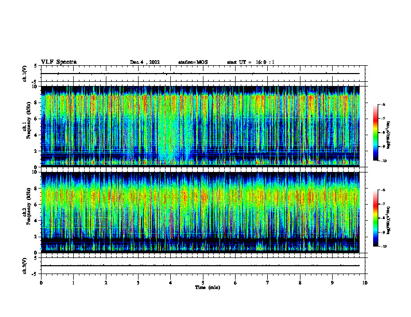Click the "3" tick on the time axis
This screenshot has height=317, width=411.
138,283
